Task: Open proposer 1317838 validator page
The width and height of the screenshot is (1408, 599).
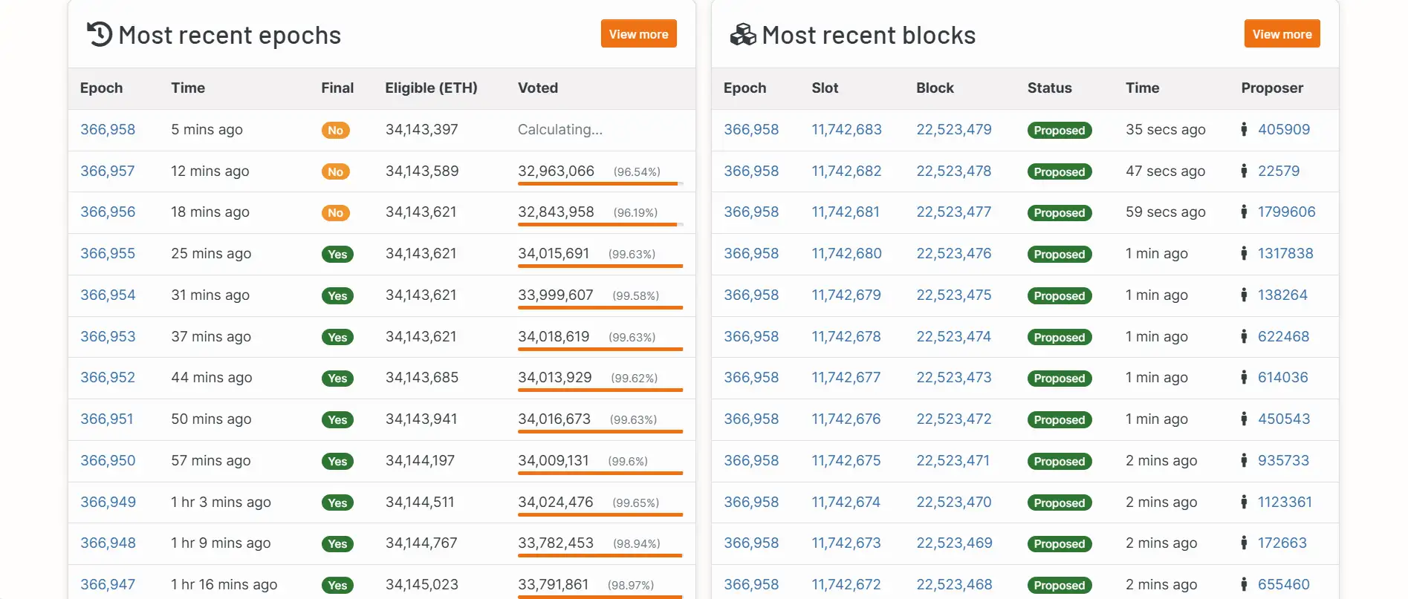Action: [x=1285, y=253]
